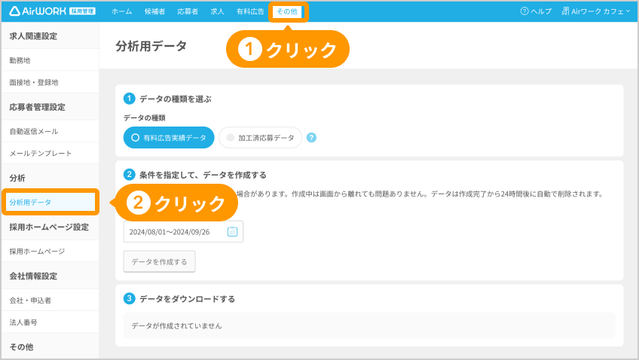Open 会社・申込者 sidebar item
Viewport: 639px width, 360px height.
click(50, 301)
